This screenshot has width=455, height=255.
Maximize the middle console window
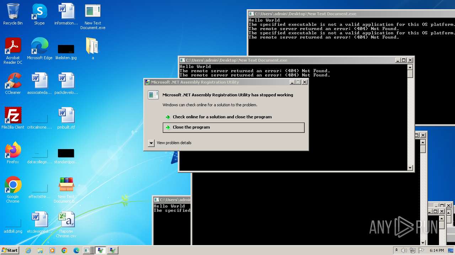(x=404, y=60)
